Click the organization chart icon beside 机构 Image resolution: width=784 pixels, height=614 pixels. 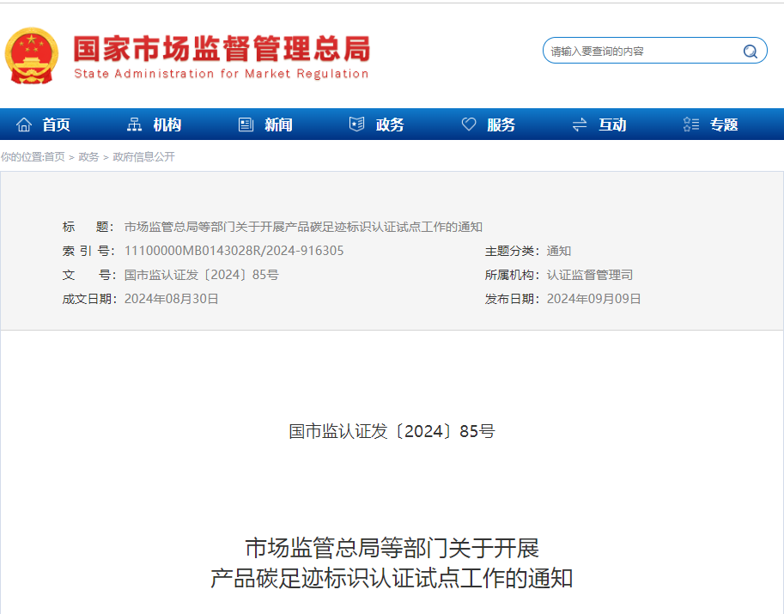point(134,125)
